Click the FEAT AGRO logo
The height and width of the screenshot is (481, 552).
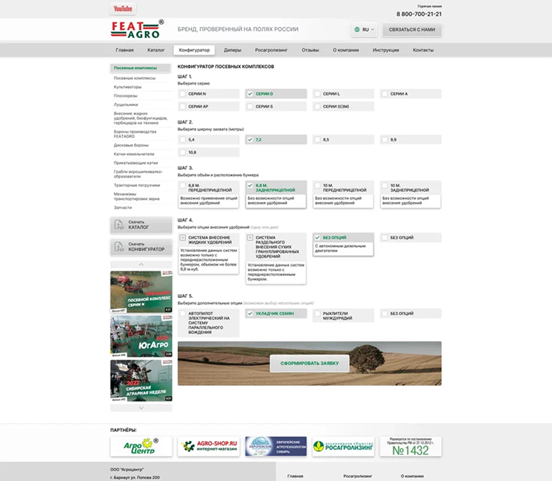pyautogui.click(x=137, y=30)
